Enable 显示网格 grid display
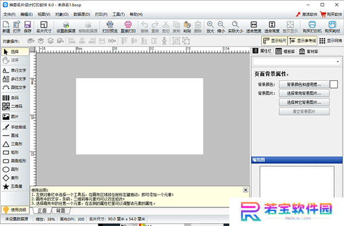Image resolution: width=344 pixels, height=226 pixels. 331,41
